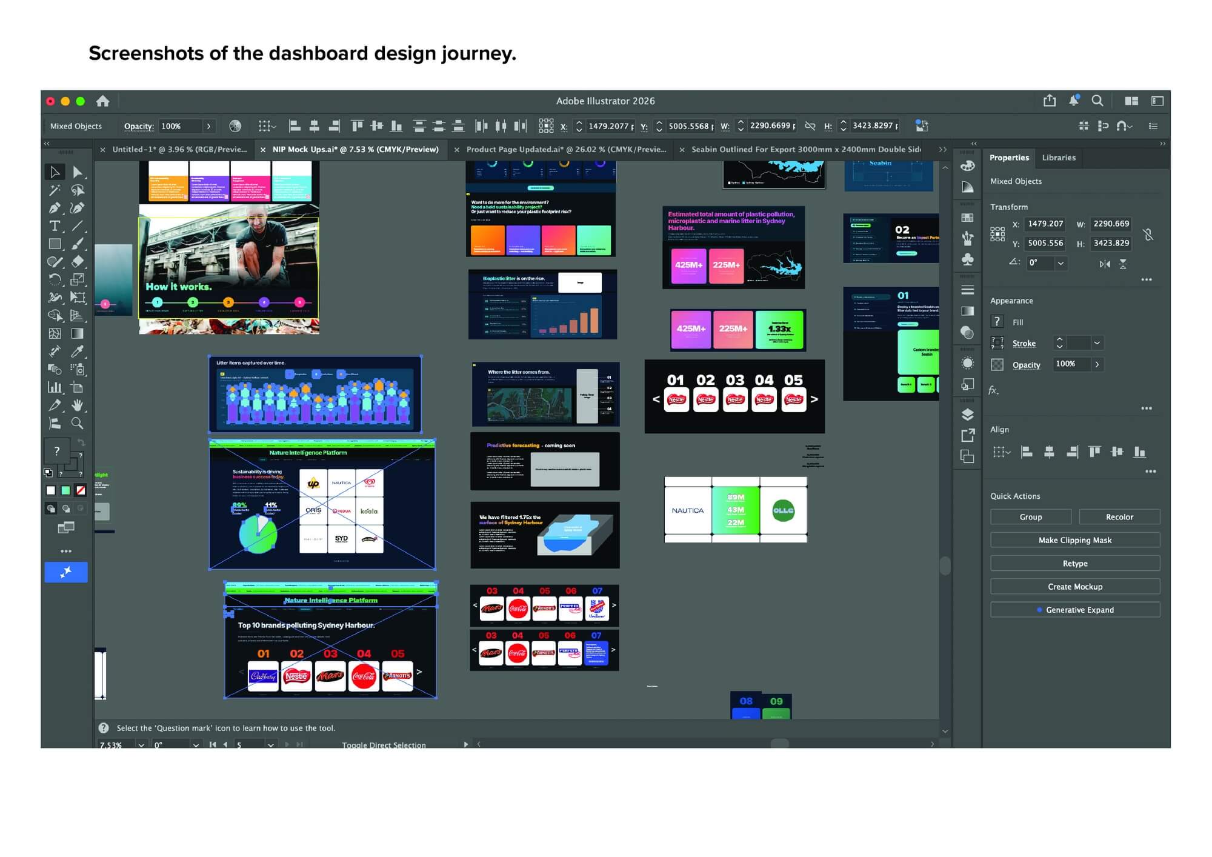Select the Type tool

pyautogui.click(x=55, y=226)
